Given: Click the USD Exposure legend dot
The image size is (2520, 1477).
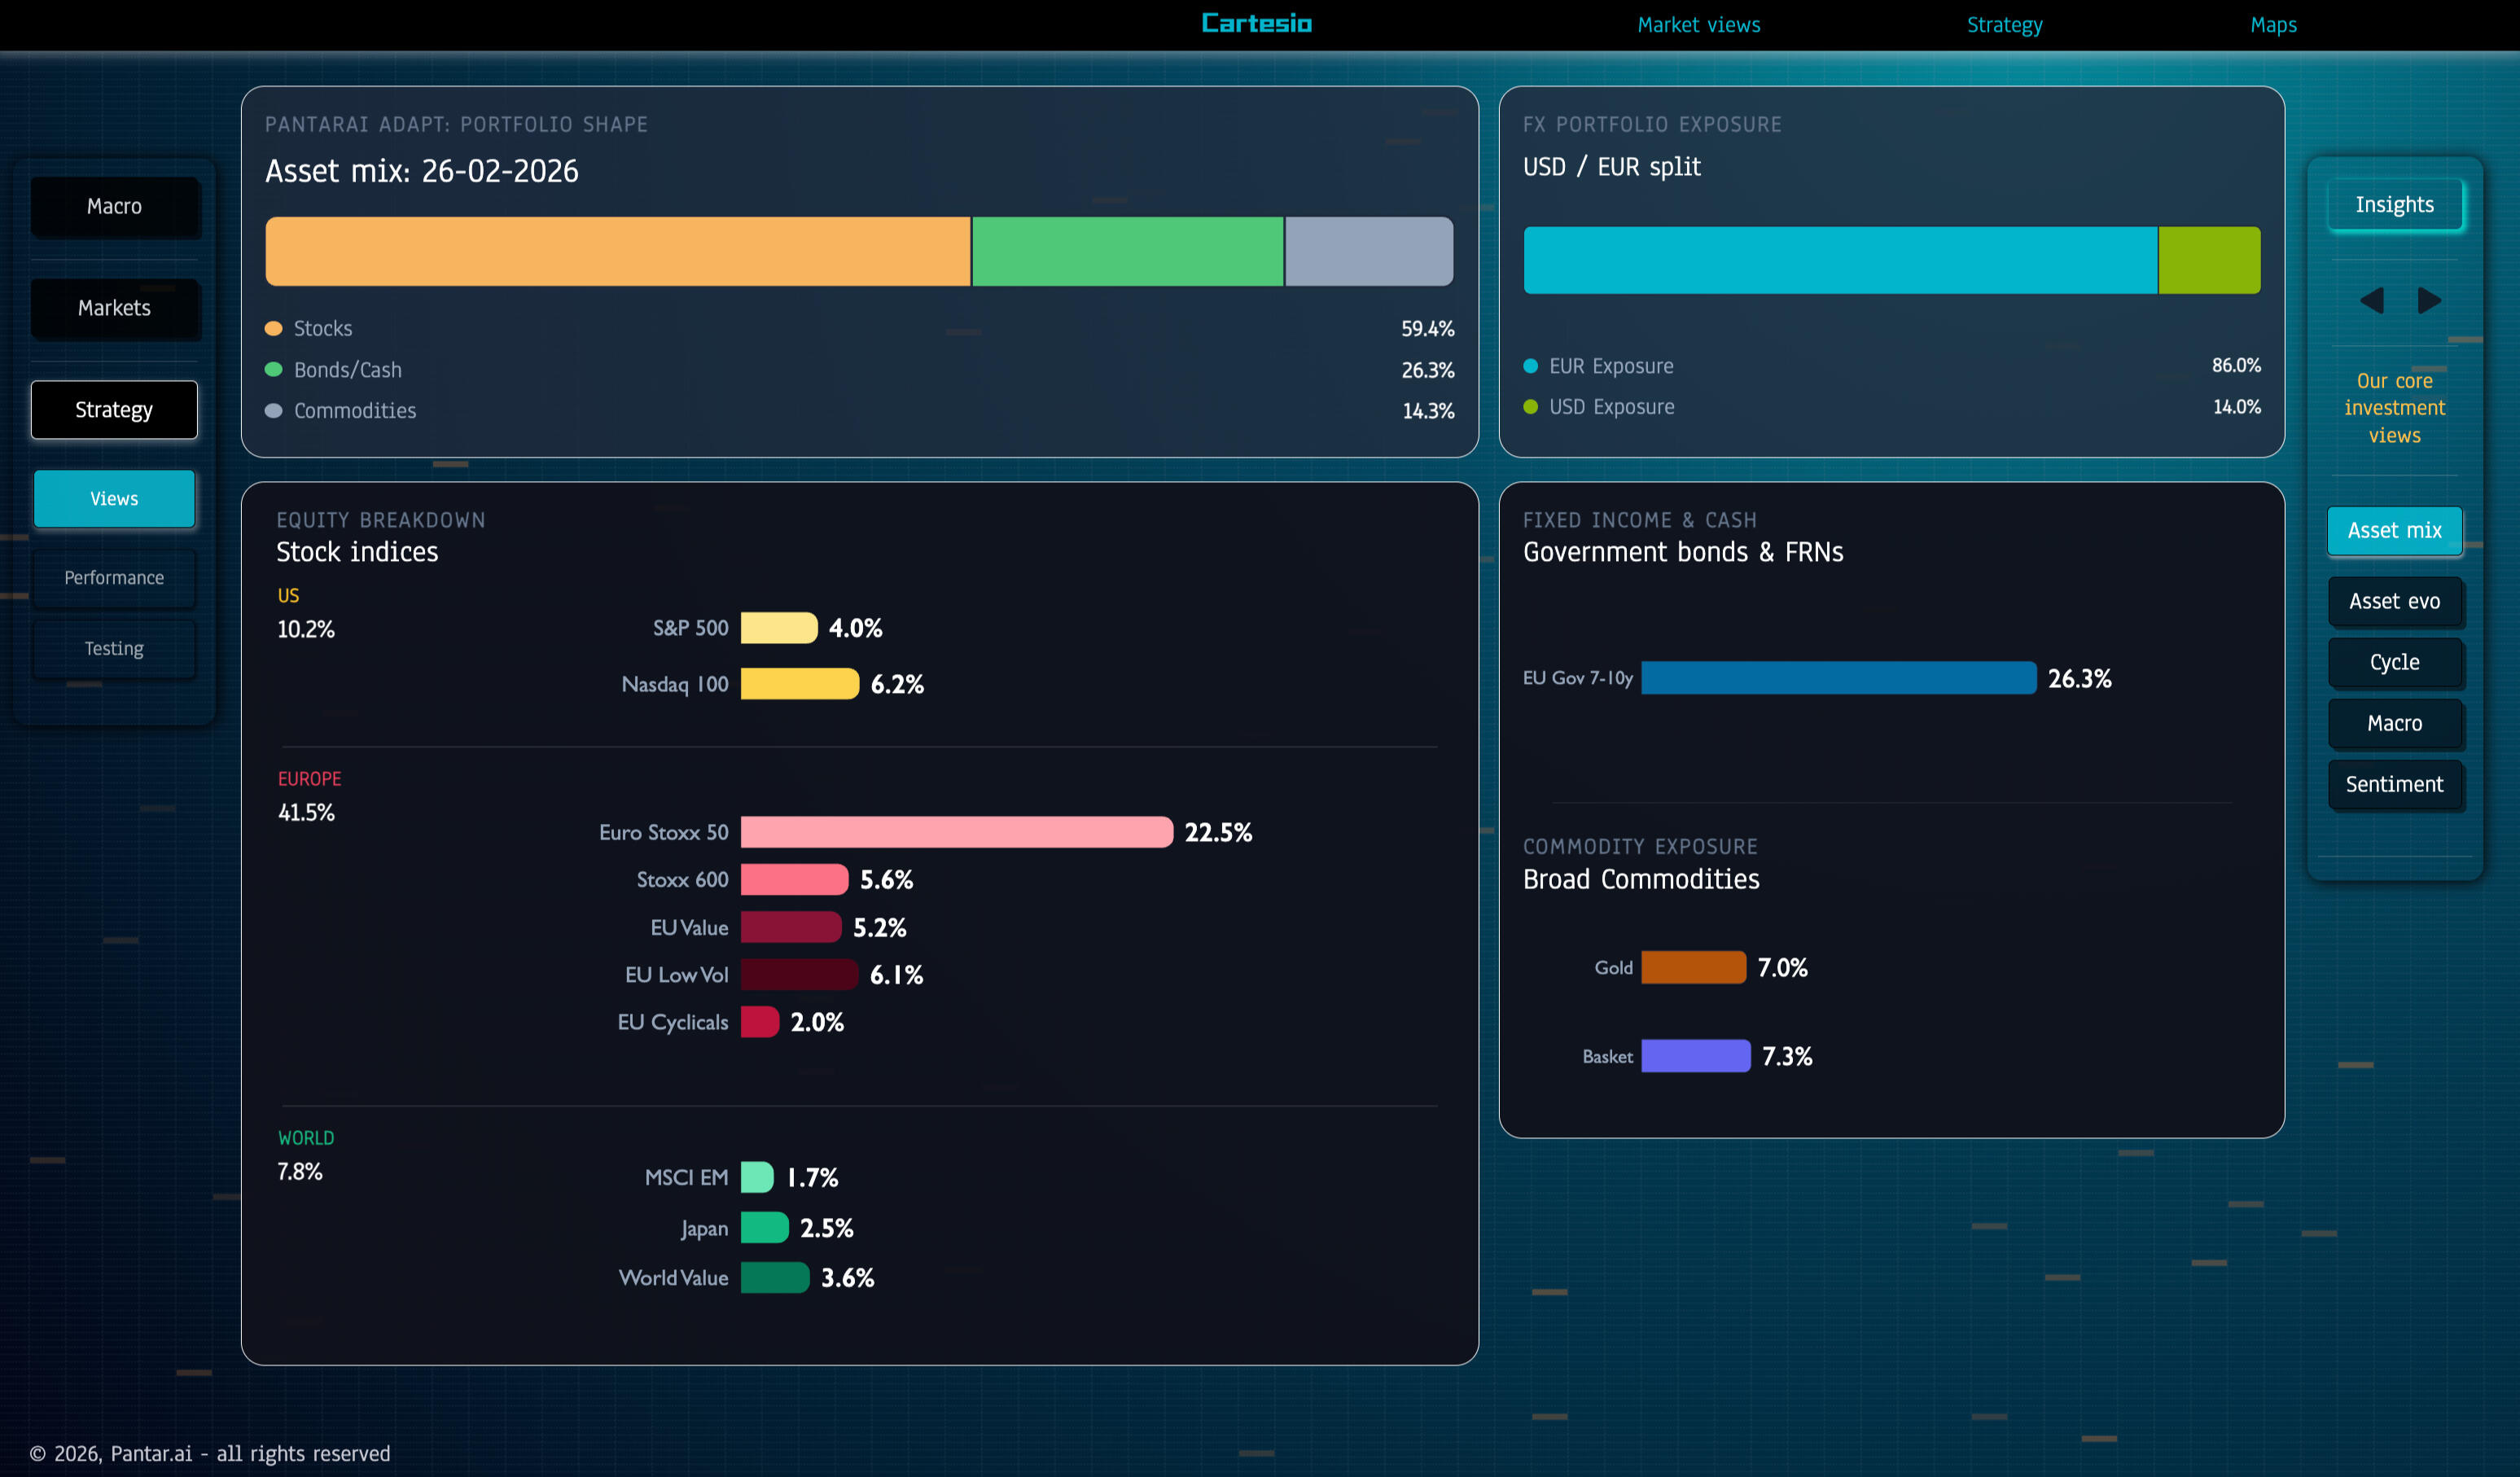Looking at the screenshot, I should (x=1530, y=407).
